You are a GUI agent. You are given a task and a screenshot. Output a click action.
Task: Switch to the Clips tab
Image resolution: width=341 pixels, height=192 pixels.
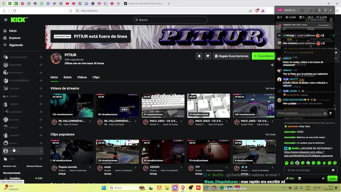click(x=96, y=77)
